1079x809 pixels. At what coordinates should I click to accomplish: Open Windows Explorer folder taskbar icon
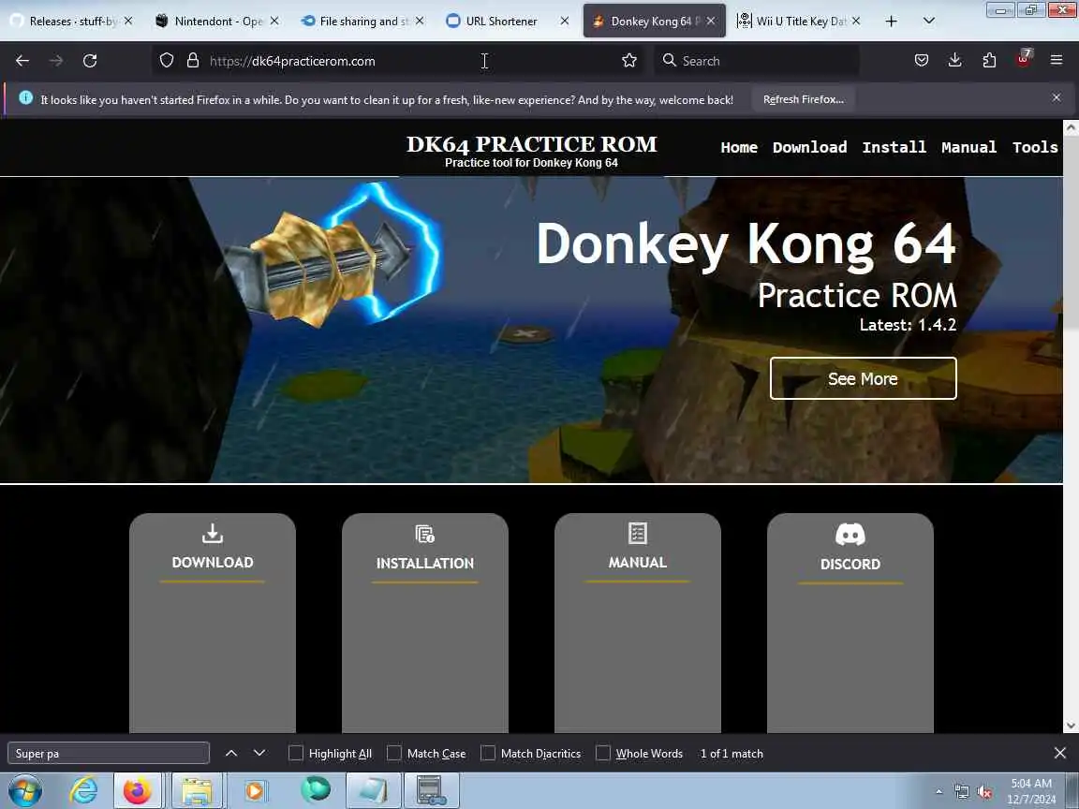197,790
